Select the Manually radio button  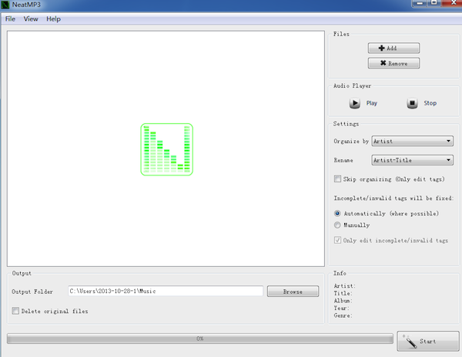[337, 225]
